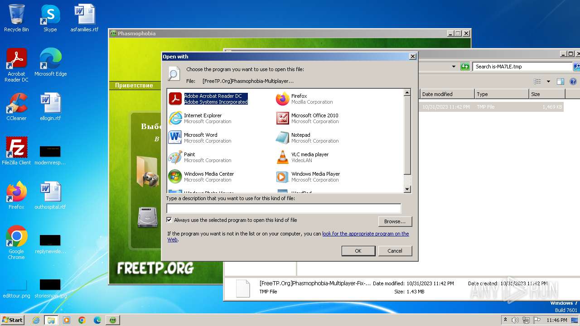The height and width of the screenshot is (326, 580).
Task: Select Windows Media Center in list
Action: coord(201,177)
